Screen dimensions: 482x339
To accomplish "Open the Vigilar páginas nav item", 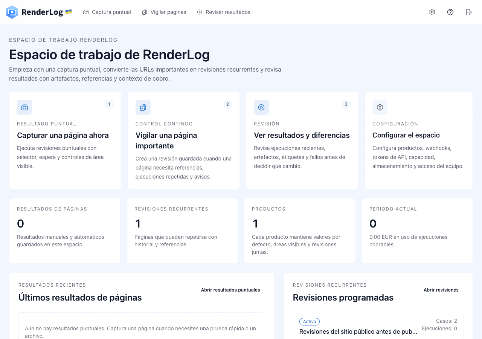I will tap(164, 12).
